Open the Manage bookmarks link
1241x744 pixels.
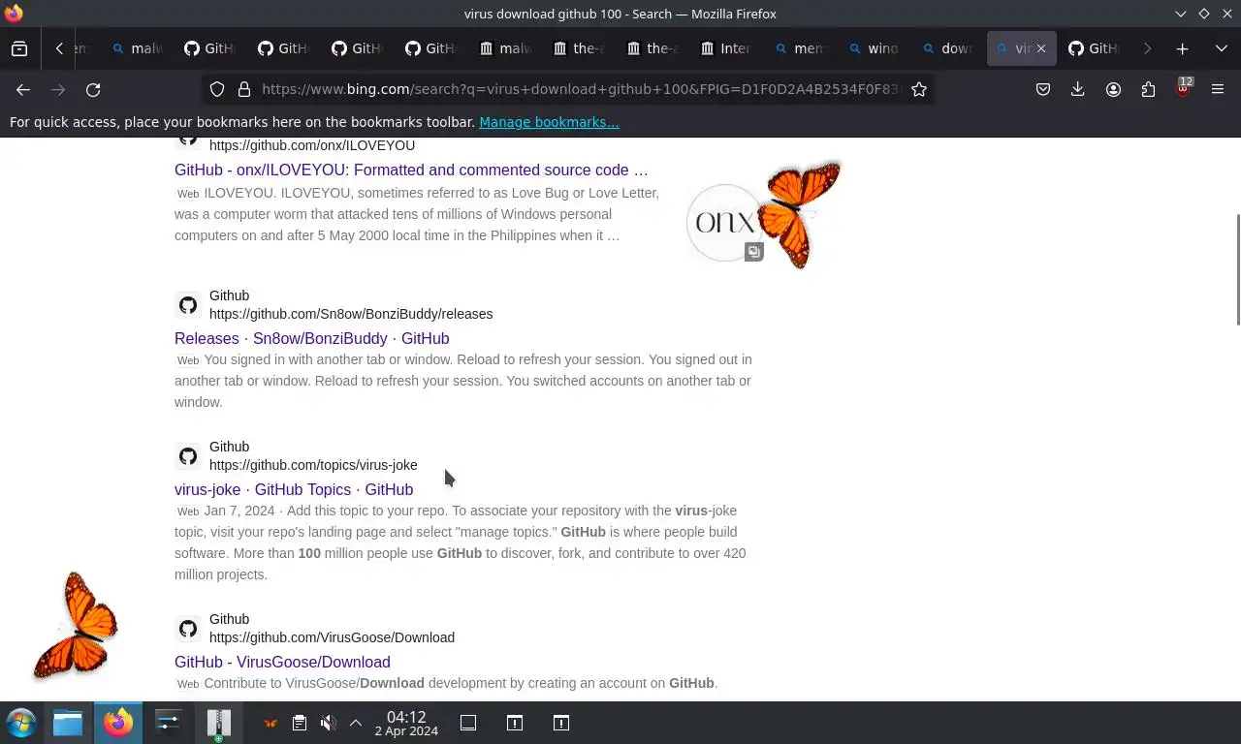point(549,122)
